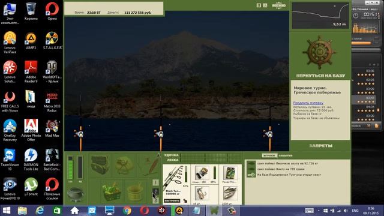Open the World of Tanks desktop shortcut
Screen dimensions: 384x216
[x=52, y=72]
